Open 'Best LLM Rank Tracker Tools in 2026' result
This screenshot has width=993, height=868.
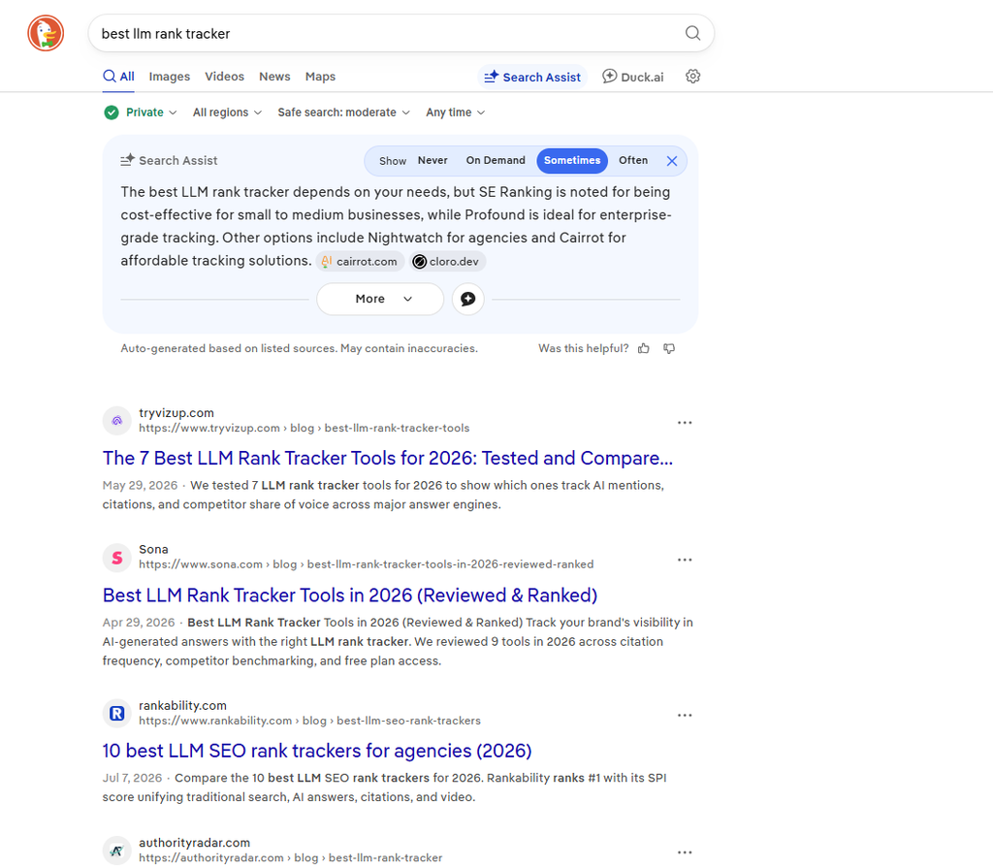(x=350, y=595)
